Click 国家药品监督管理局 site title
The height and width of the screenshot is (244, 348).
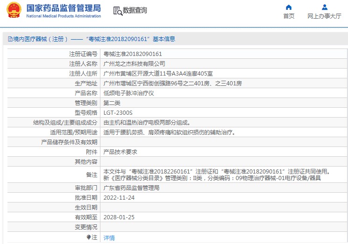point(64,8)
